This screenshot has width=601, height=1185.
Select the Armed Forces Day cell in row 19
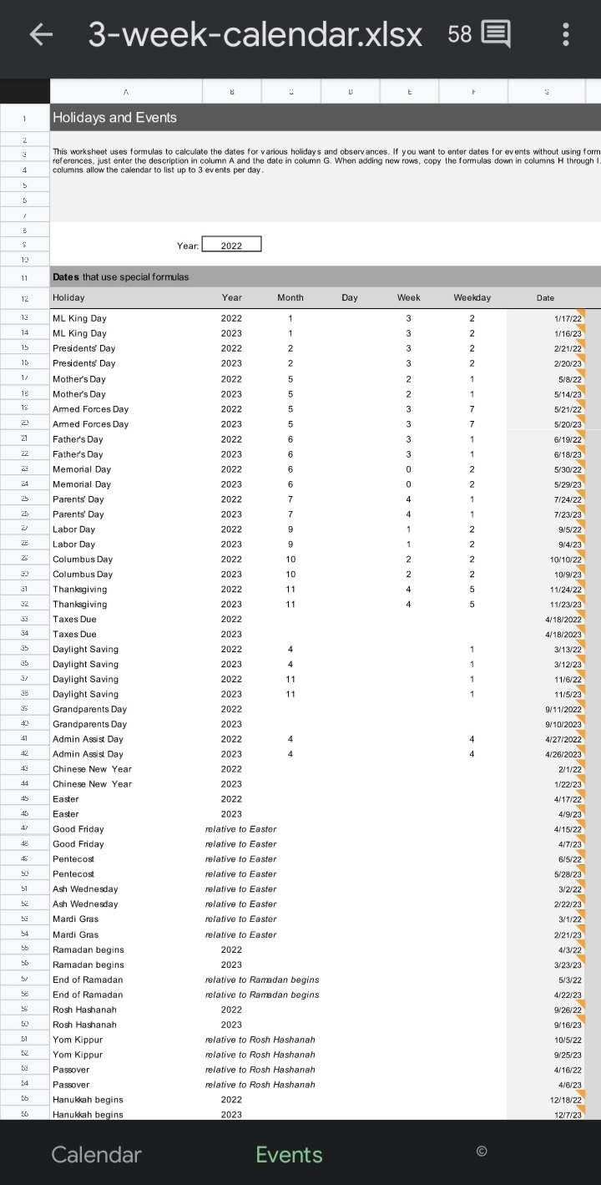tap(126, 408)
